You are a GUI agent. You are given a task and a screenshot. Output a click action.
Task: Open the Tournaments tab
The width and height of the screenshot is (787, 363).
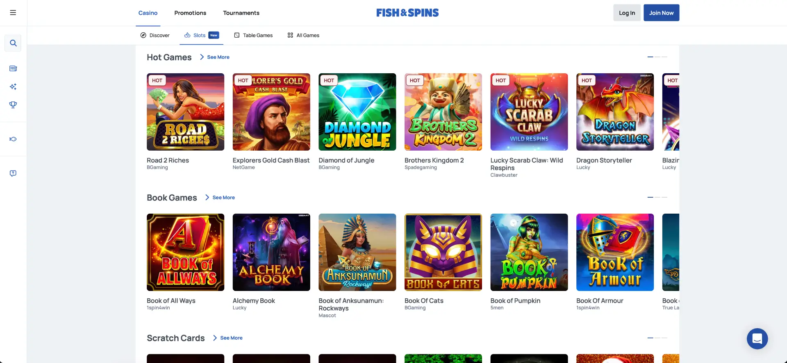point(241,13)
